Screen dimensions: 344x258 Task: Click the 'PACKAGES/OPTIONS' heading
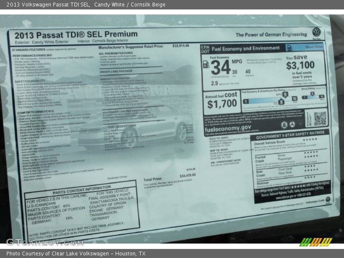(x=122, y=126)
